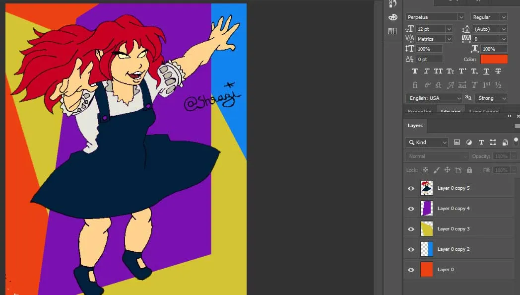Toggle lock all padlock icon
Screen dimensions: 520x295
pos(469,170)
